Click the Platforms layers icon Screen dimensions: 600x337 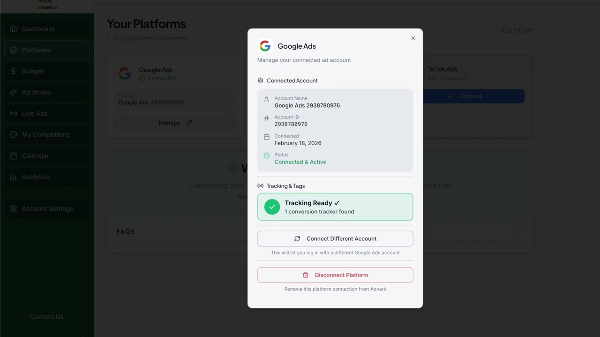click(x=13, y=50)
